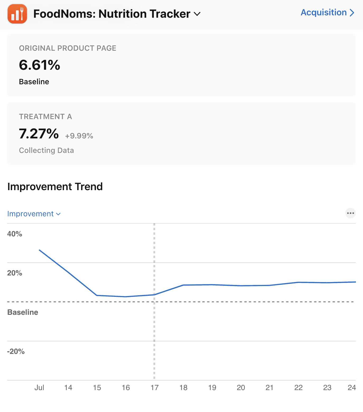
Task: Navigate to the Acquisition section
Action: [x=324, y=12]
